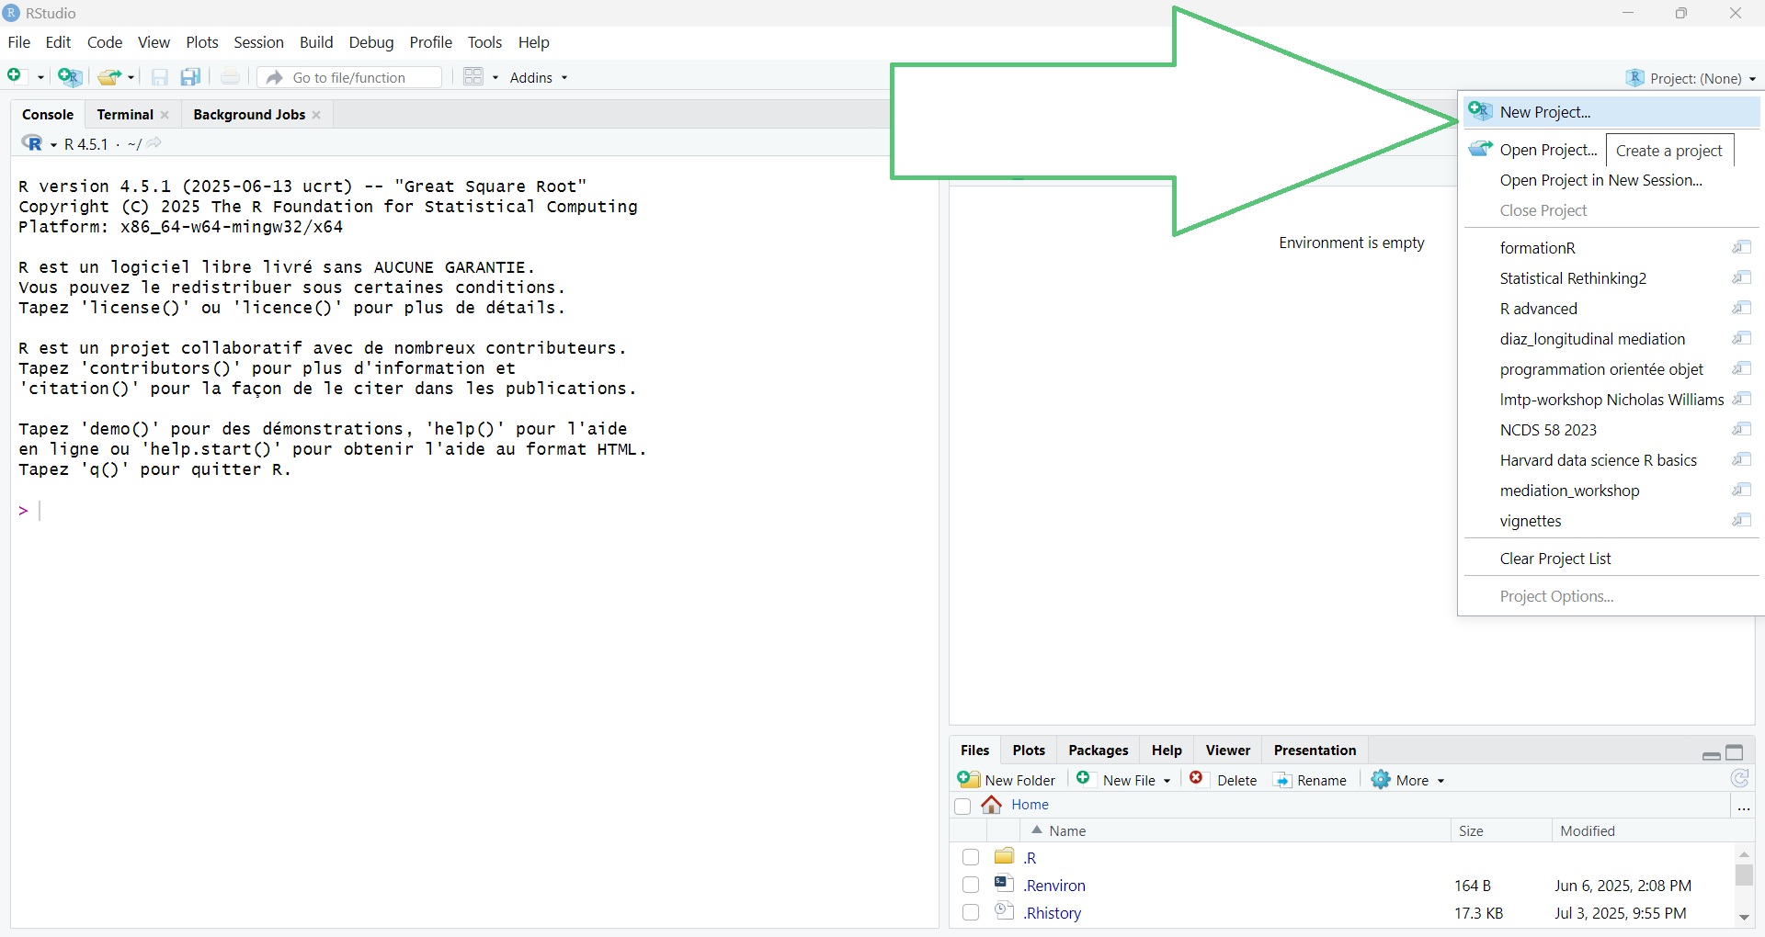The width and height of the screenshot is (1765, 937).
Task: Open the .Rhistory file link
Action: [x=1053, y=913]
